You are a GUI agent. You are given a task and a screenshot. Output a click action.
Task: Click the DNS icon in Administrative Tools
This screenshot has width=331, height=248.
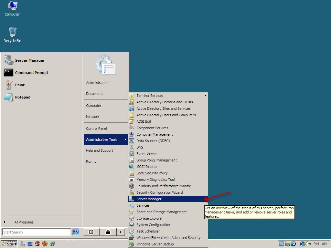click(132, 147)
